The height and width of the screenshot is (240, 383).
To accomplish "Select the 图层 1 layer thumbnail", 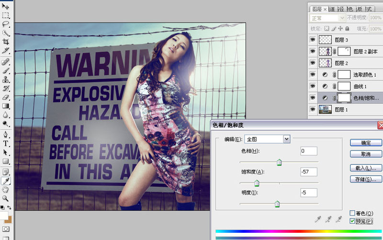I will click(325, 110).
